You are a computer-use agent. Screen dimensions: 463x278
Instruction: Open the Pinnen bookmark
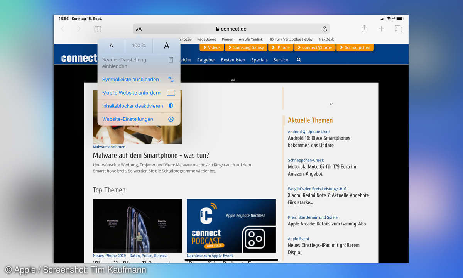[227, 39]
